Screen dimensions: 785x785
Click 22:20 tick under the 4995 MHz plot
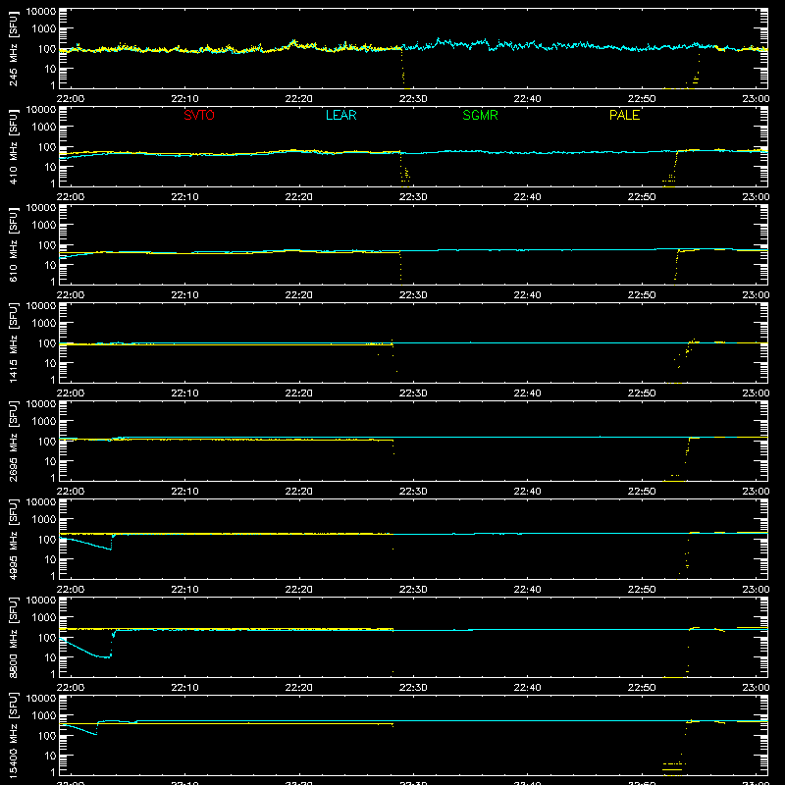pos(299,590)
